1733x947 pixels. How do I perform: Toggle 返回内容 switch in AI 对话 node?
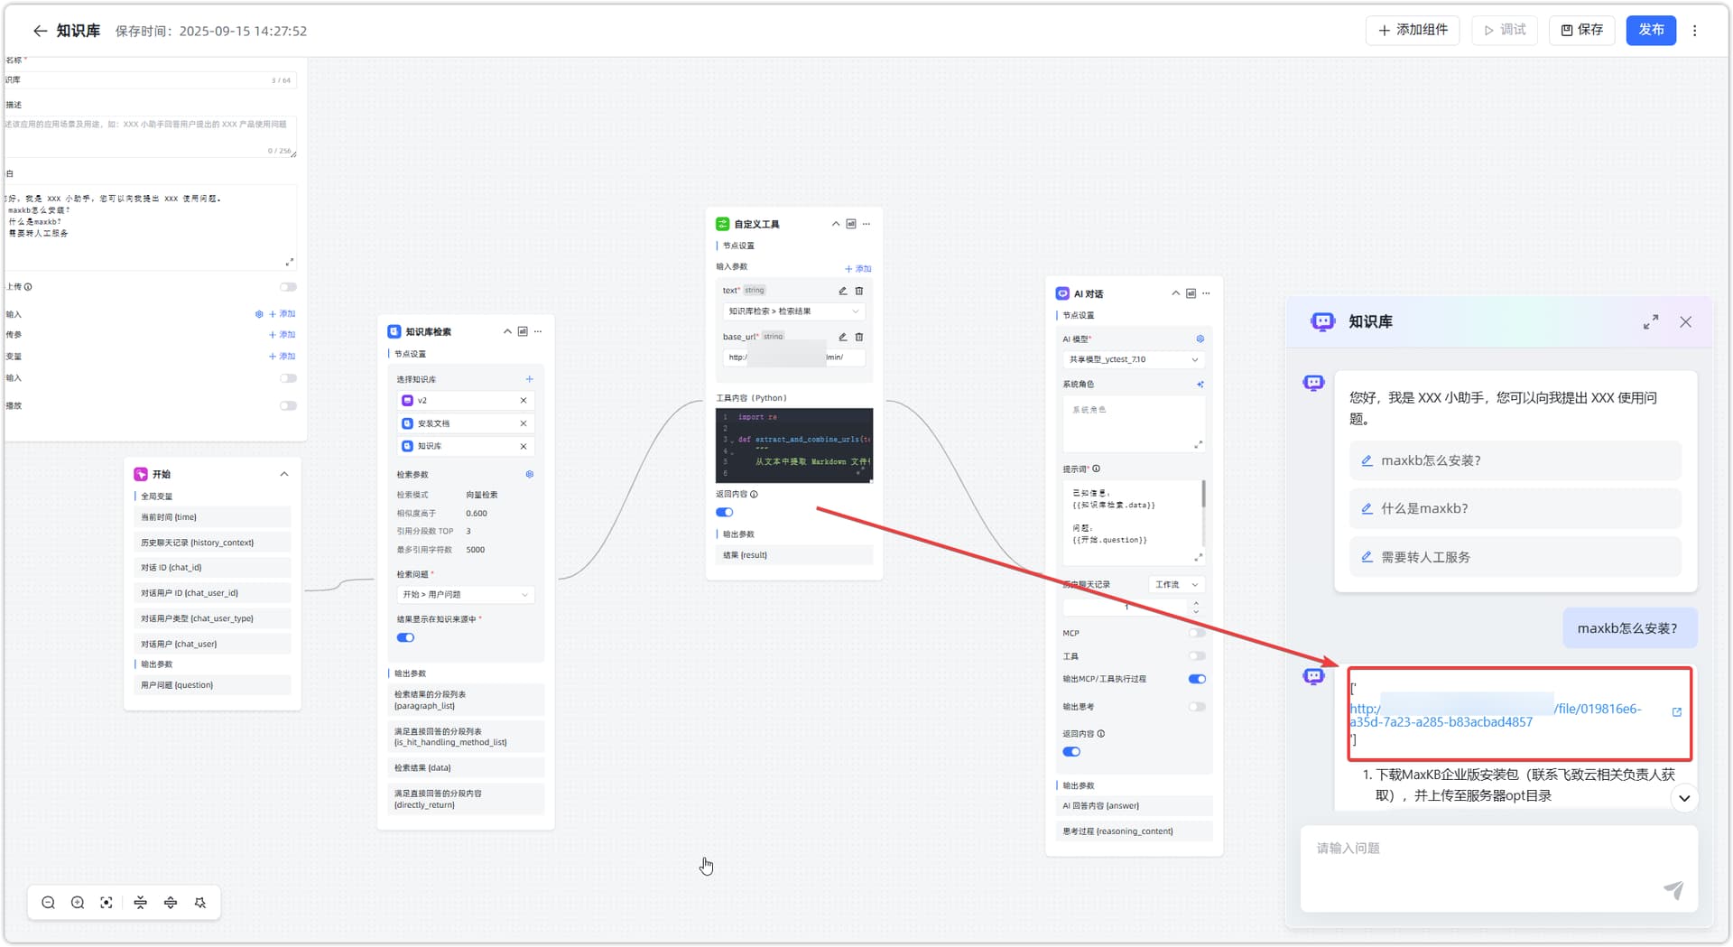[x=1071, y=752]
